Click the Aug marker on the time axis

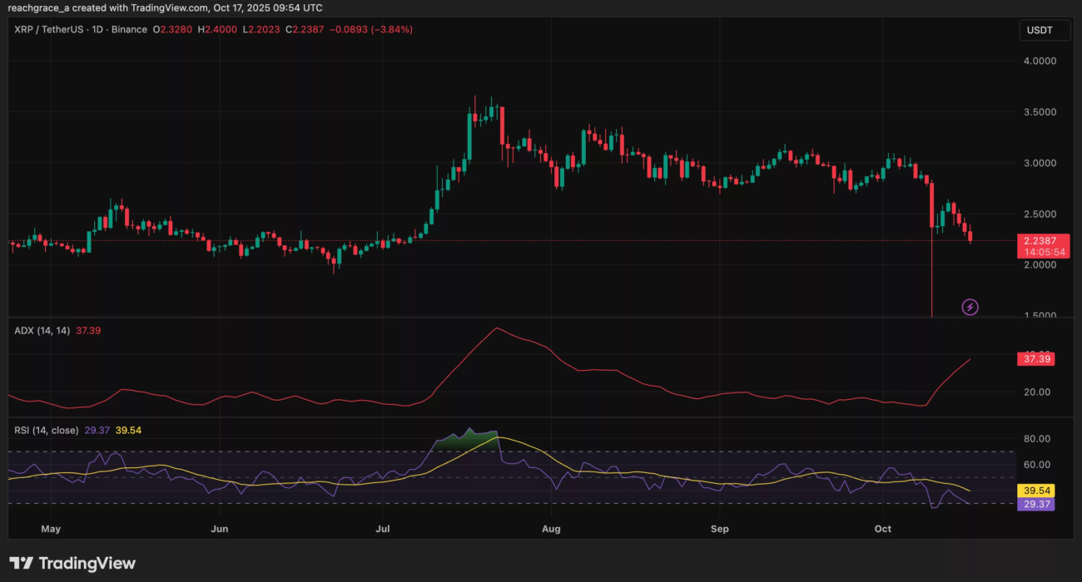549,529
